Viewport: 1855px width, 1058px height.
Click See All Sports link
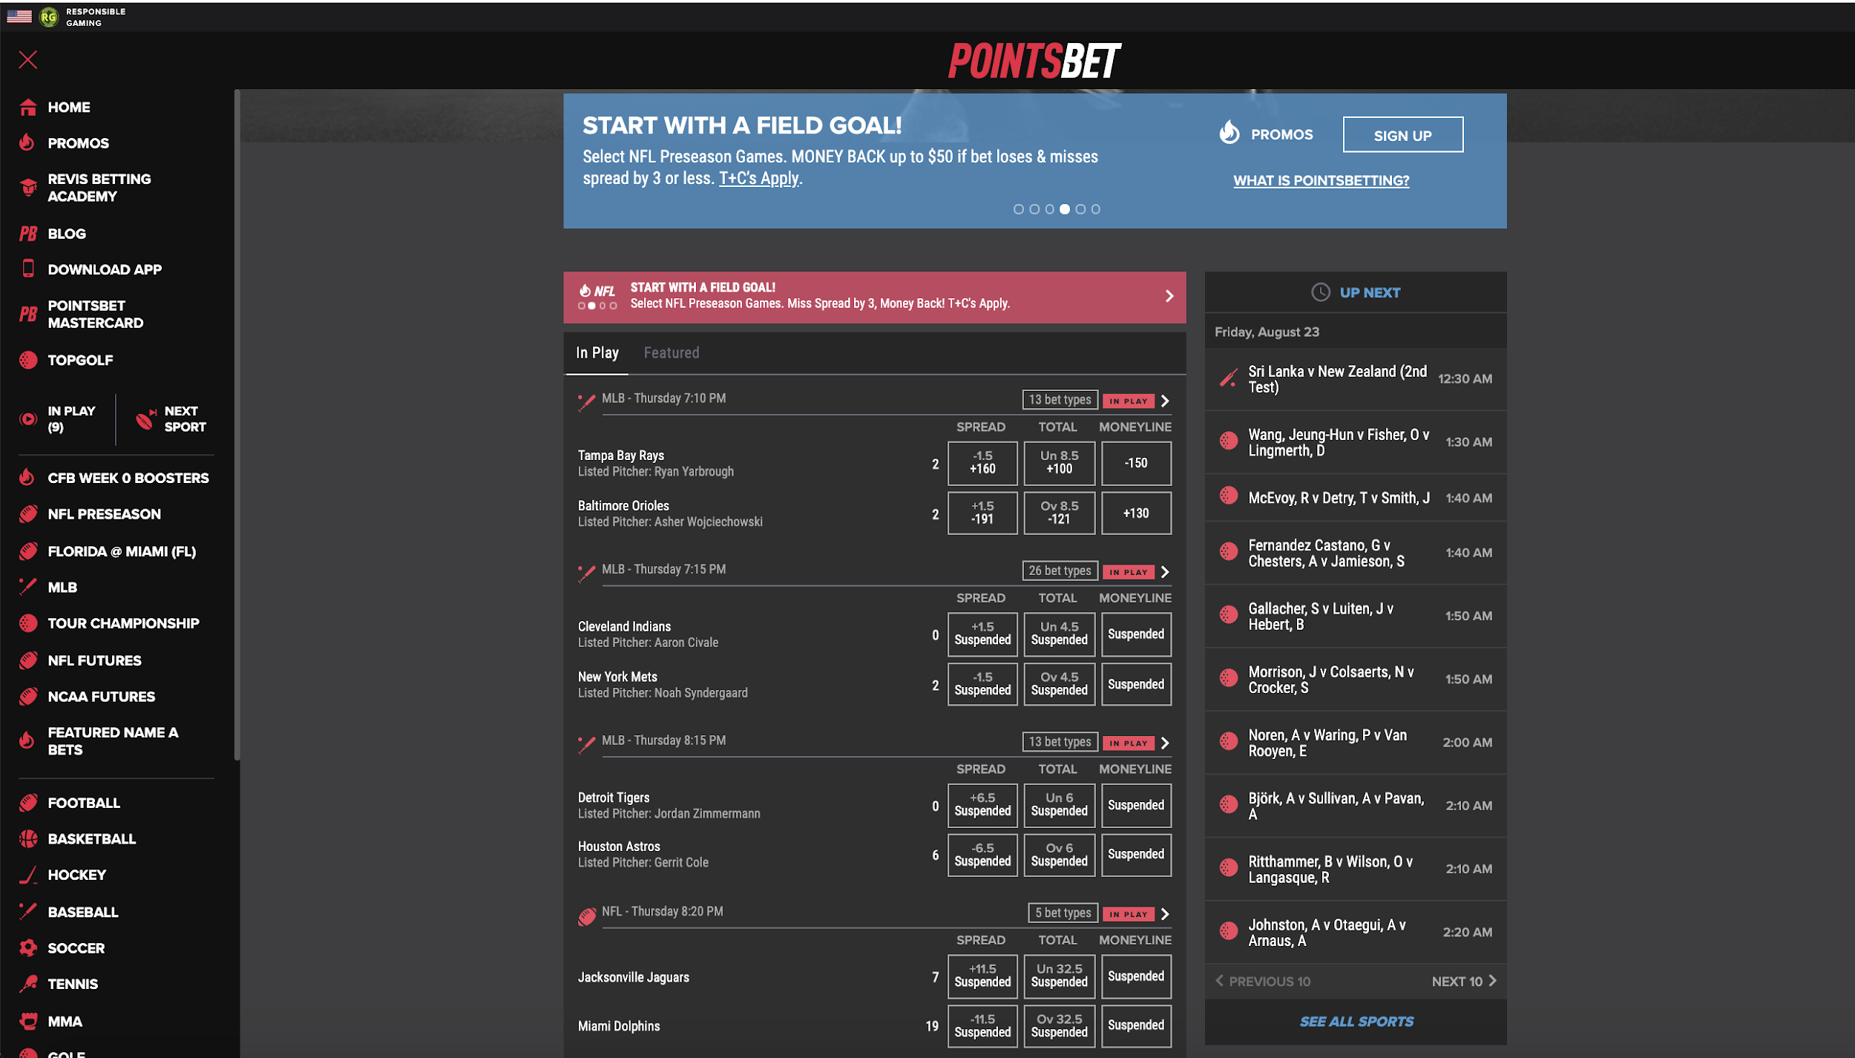pos(1356,1022)
